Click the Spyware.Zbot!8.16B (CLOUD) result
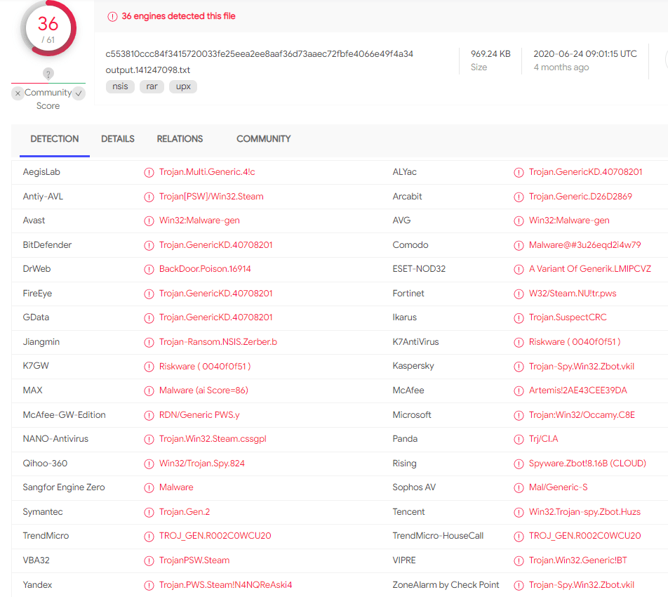668x597 pixels. pos(587,463)
